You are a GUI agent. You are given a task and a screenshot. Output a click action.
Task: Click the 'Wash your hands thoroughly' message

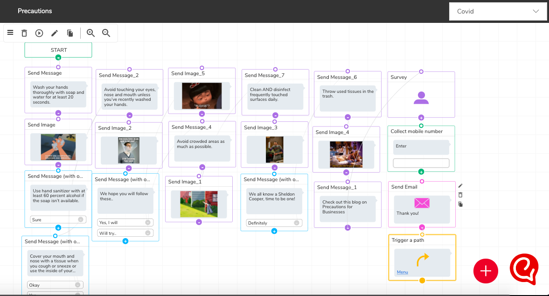(x=58, y=95)
